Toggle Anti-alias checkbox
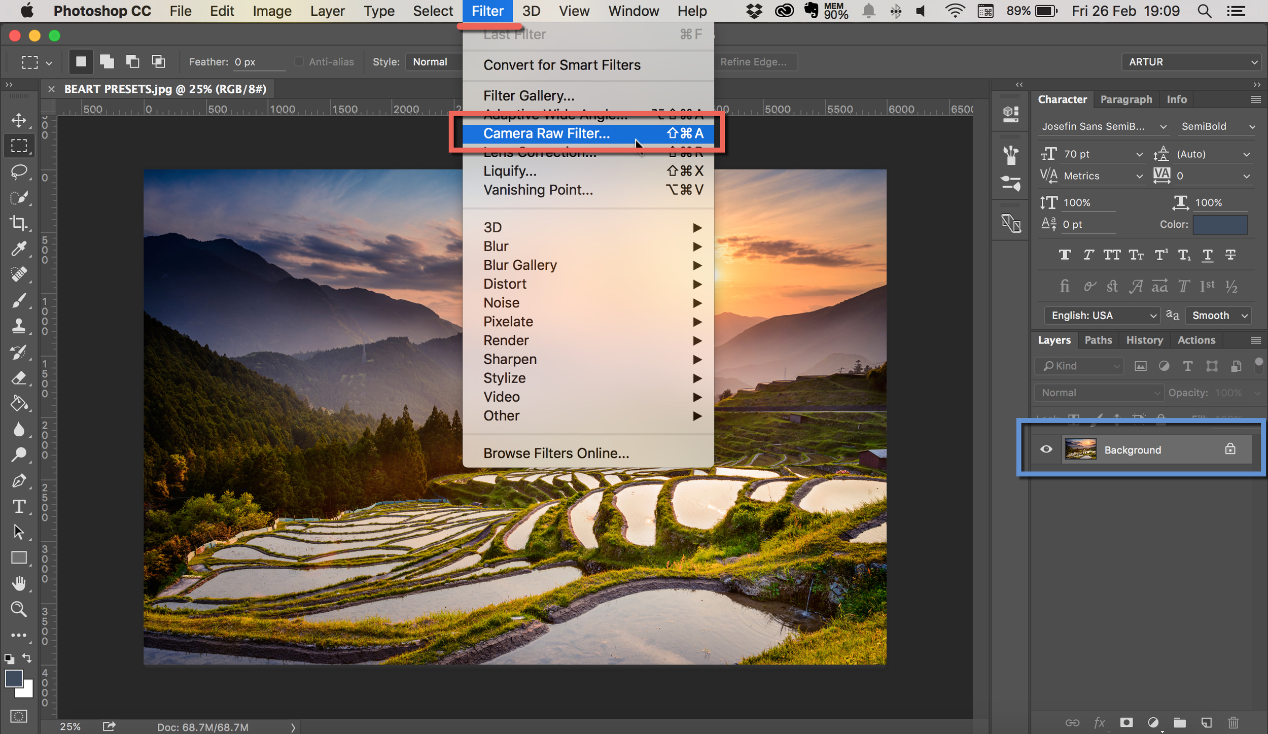1268x734 pixels. (294, 60)
